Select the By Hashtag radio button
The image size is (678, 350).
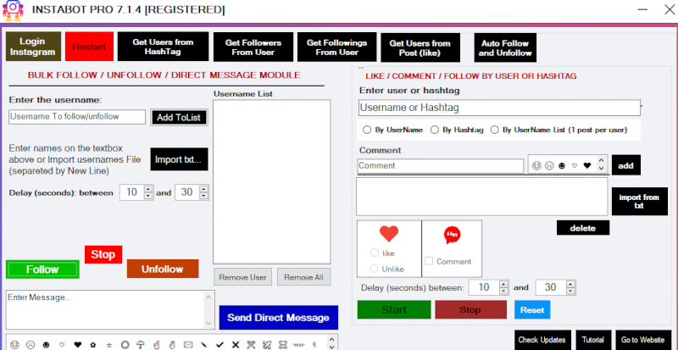[435, 130]
